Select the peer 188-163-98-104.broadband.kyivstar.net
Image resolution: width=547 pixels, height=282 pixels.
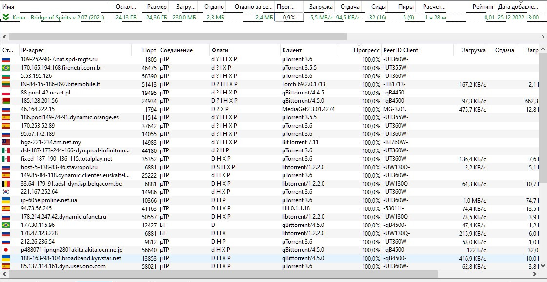(71, 258)
